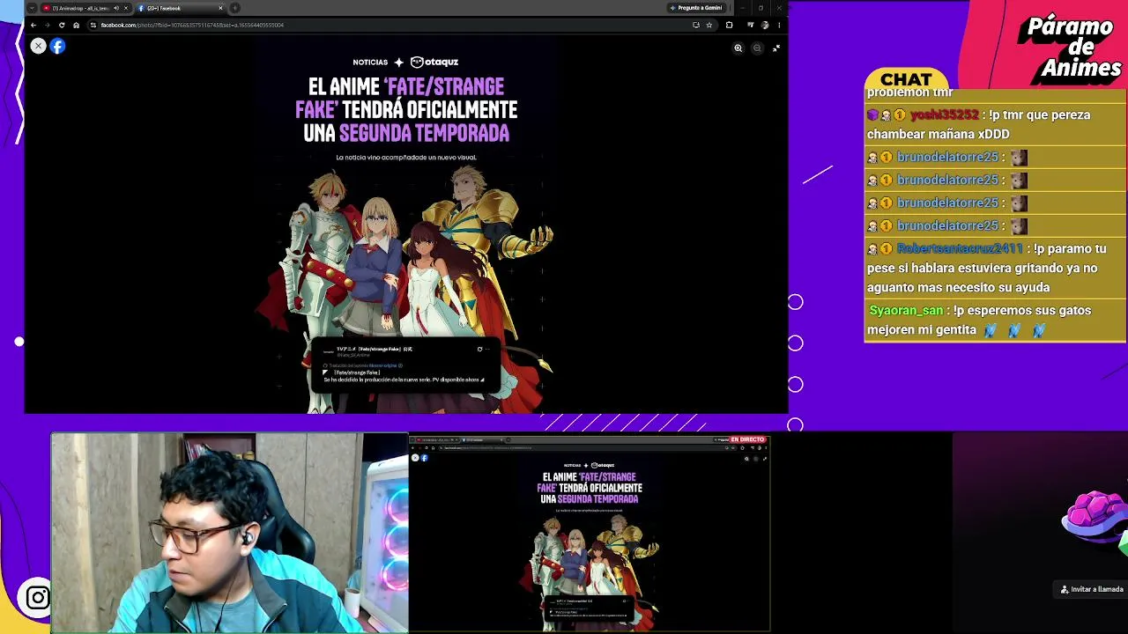This screenshot has width=1128, height=634.
Task: Mute the audio on the Animedrop tab
Action: (x=115, y=8)
